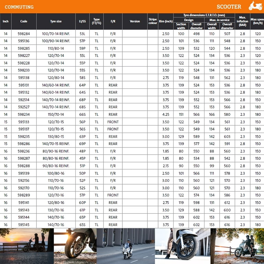Open the rear wheel close-up sunset photo
The width and height of the screenshot is (264, 264).
pos(75,246)
